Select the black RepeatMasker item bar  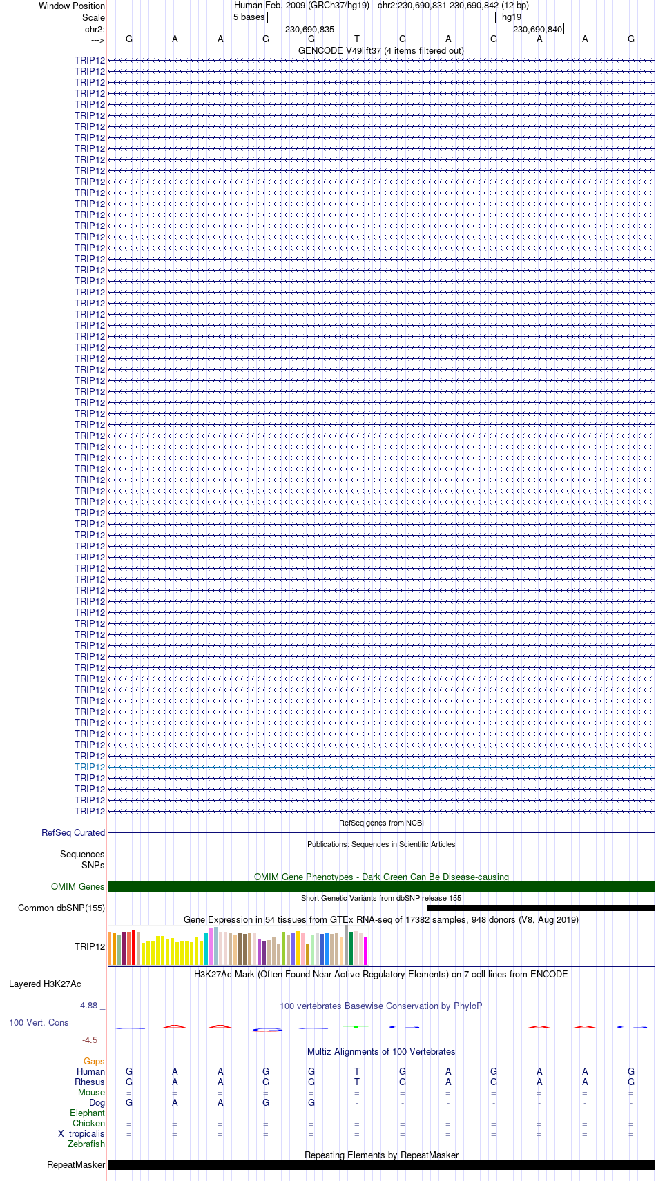pyautogui.click(x=381, y=1164)
